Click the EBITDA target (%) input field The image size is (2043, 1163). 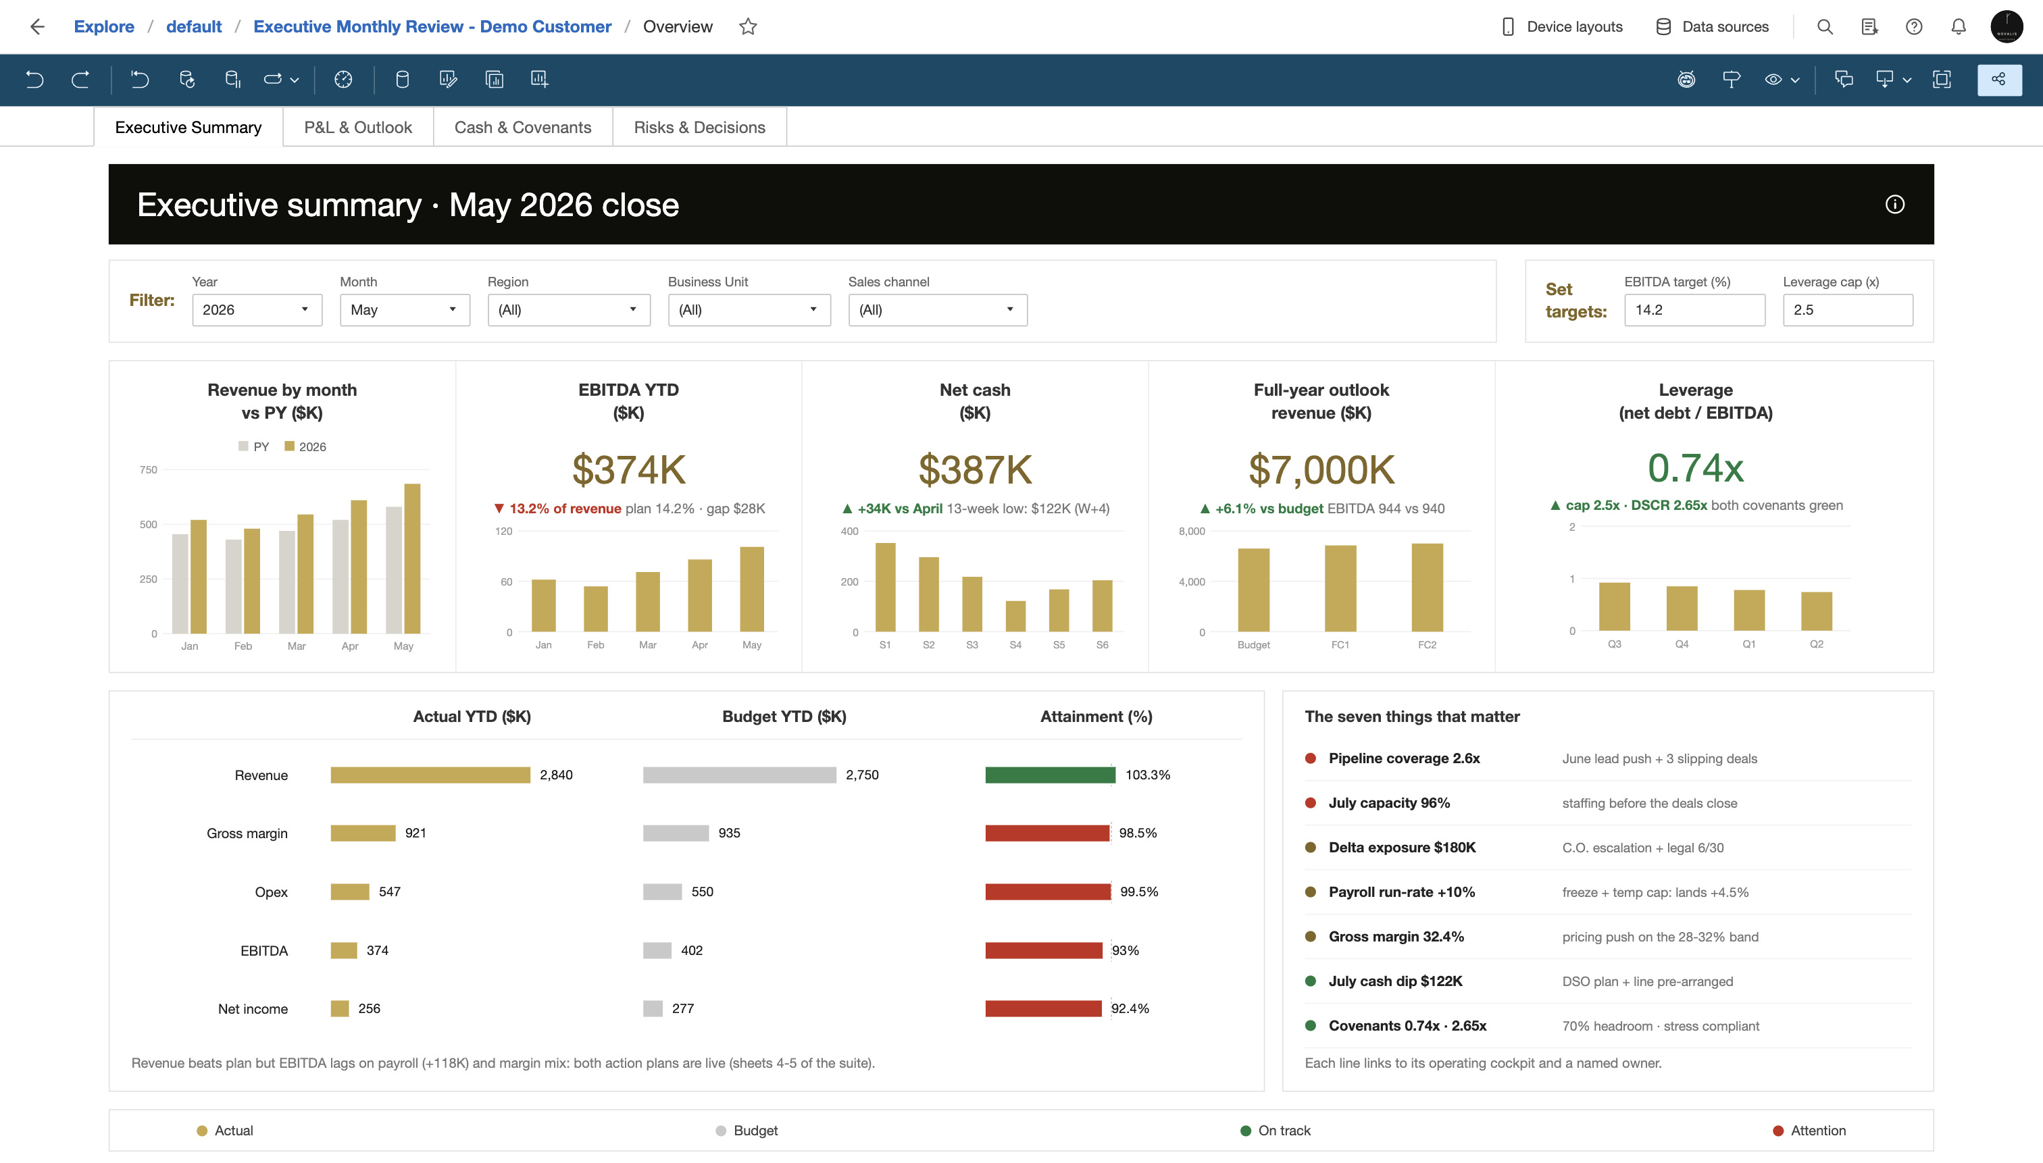click(1694, 310)
